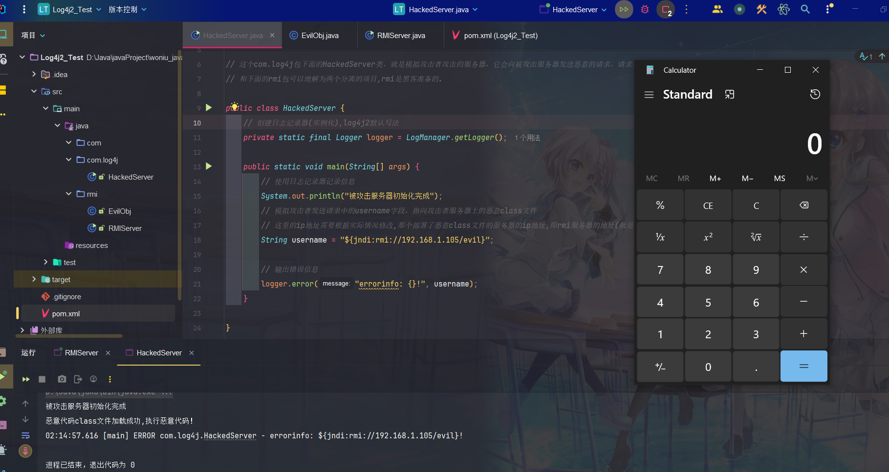Click the Calculator percent key

tap(660, 205)
